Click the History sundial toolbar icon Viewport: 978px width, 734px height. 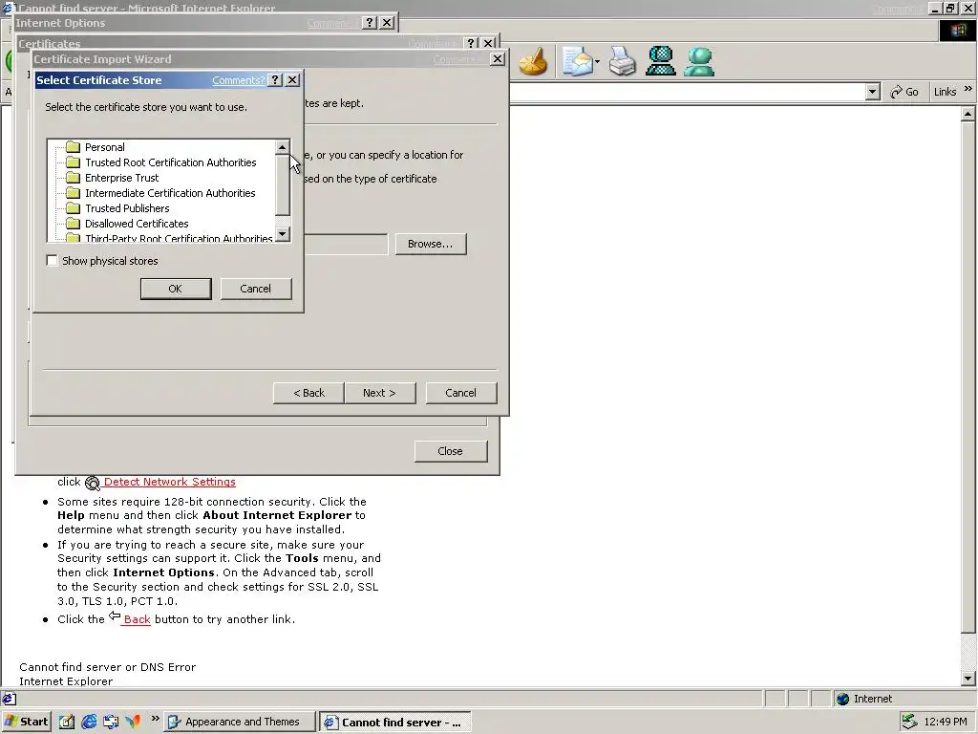[533, 62]
